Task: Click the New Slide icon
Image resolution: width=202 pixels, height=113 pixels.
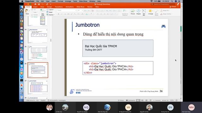Action: [x=42, y=11]
